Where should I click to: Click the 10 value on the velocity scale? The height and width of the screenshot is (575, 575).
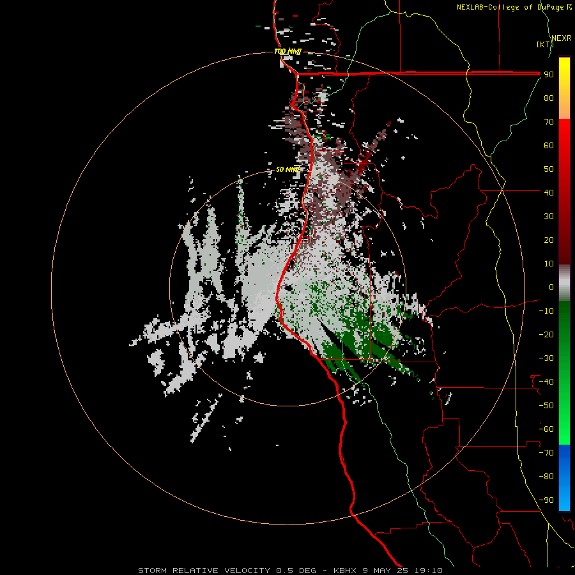(x=549, y=264)
